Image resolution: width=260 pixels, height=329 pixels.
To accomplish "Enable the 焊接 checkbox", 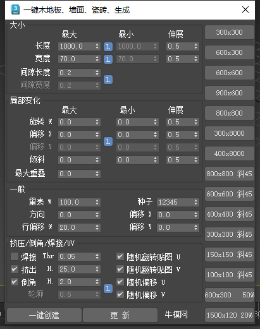I will coord(15,256).
